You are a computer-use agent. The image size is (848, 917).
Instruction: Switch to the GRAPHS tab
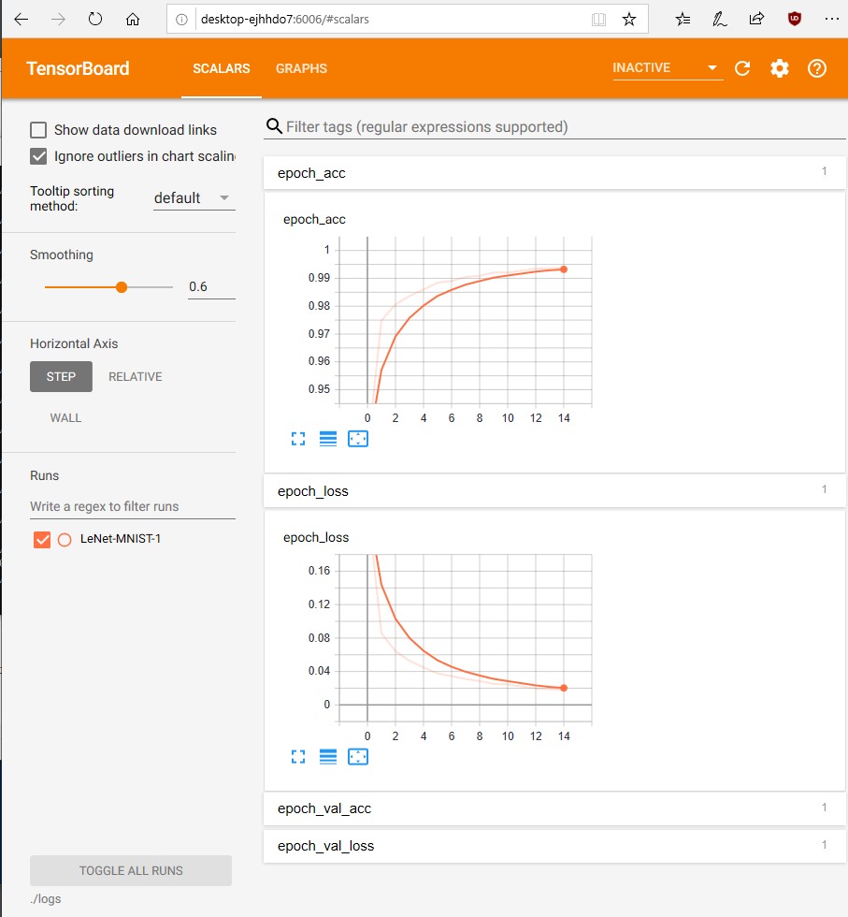coord(301,68)
